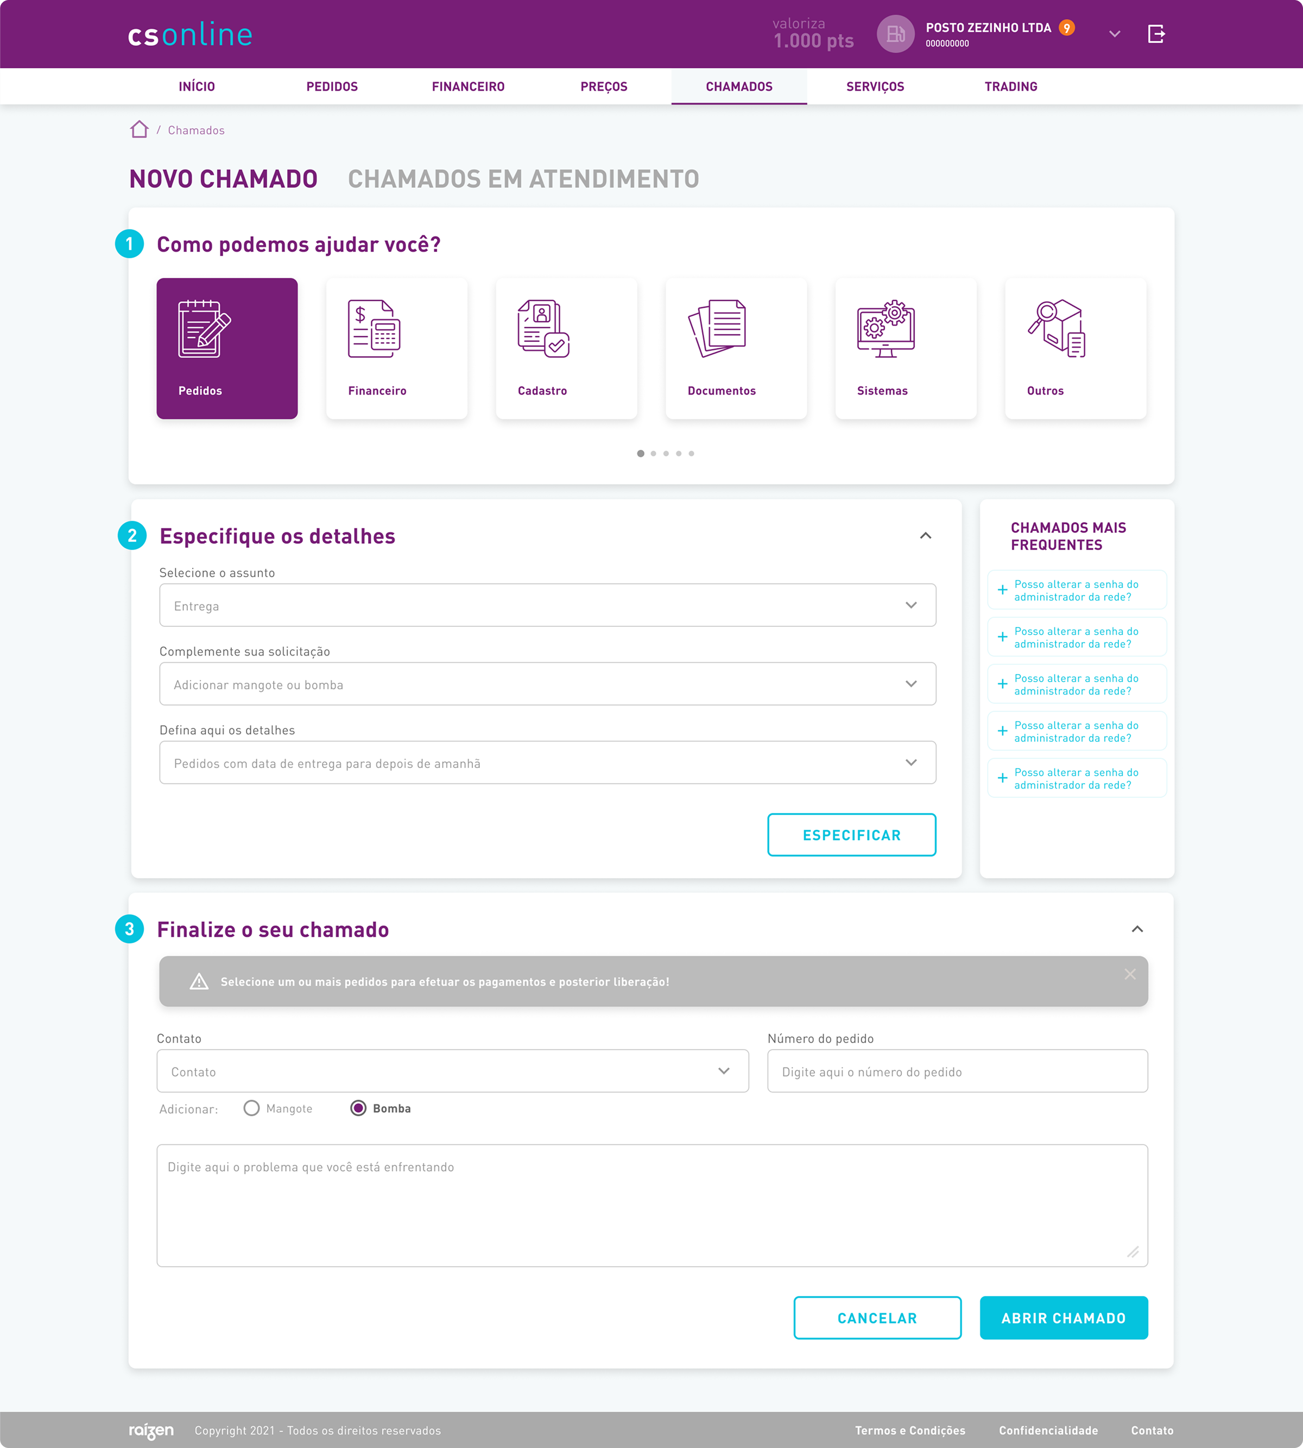Collapse the Especifique os detalhes section
The image size is (1303, 1448).
(925, 535)
